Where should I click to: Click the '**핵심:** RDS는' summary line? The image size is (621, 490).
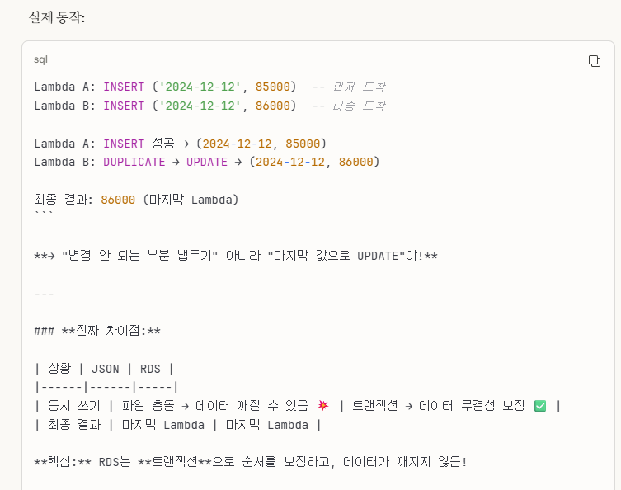(251, 462)
